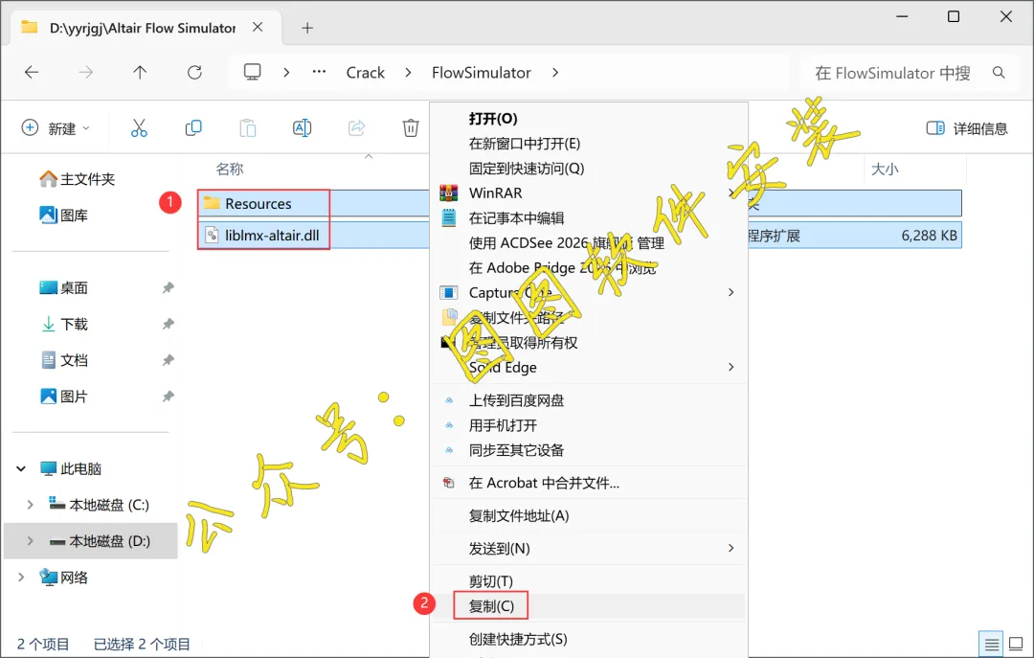Viewport: 1034px width, 658px height.
Task: Expand Capture One submenu arrow
Action: coord(731,292)
